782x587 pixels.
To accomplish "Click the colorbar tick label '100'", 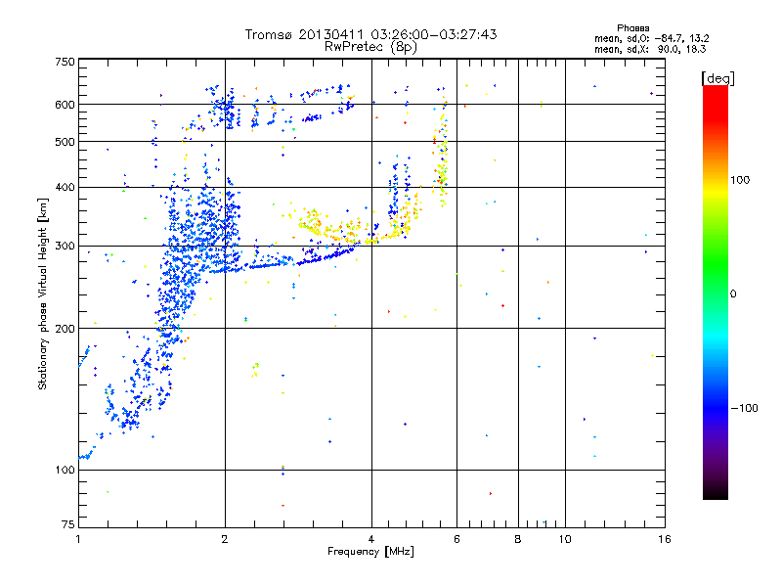I will (x=740, y=180).
